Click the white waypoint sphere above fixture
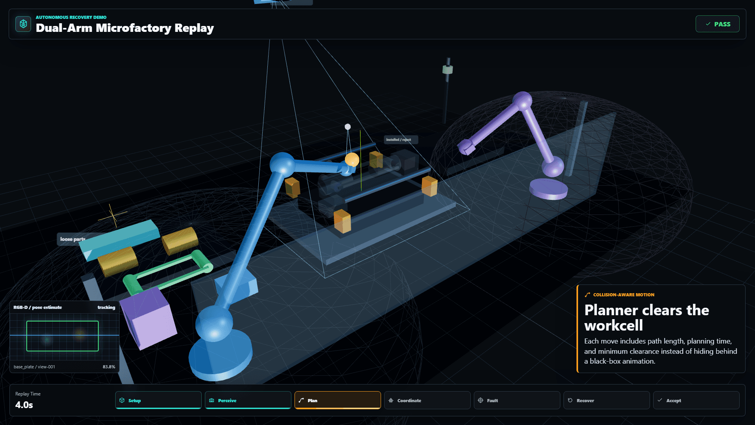Viewport: 755px width, 425px height. coord(348,127)
